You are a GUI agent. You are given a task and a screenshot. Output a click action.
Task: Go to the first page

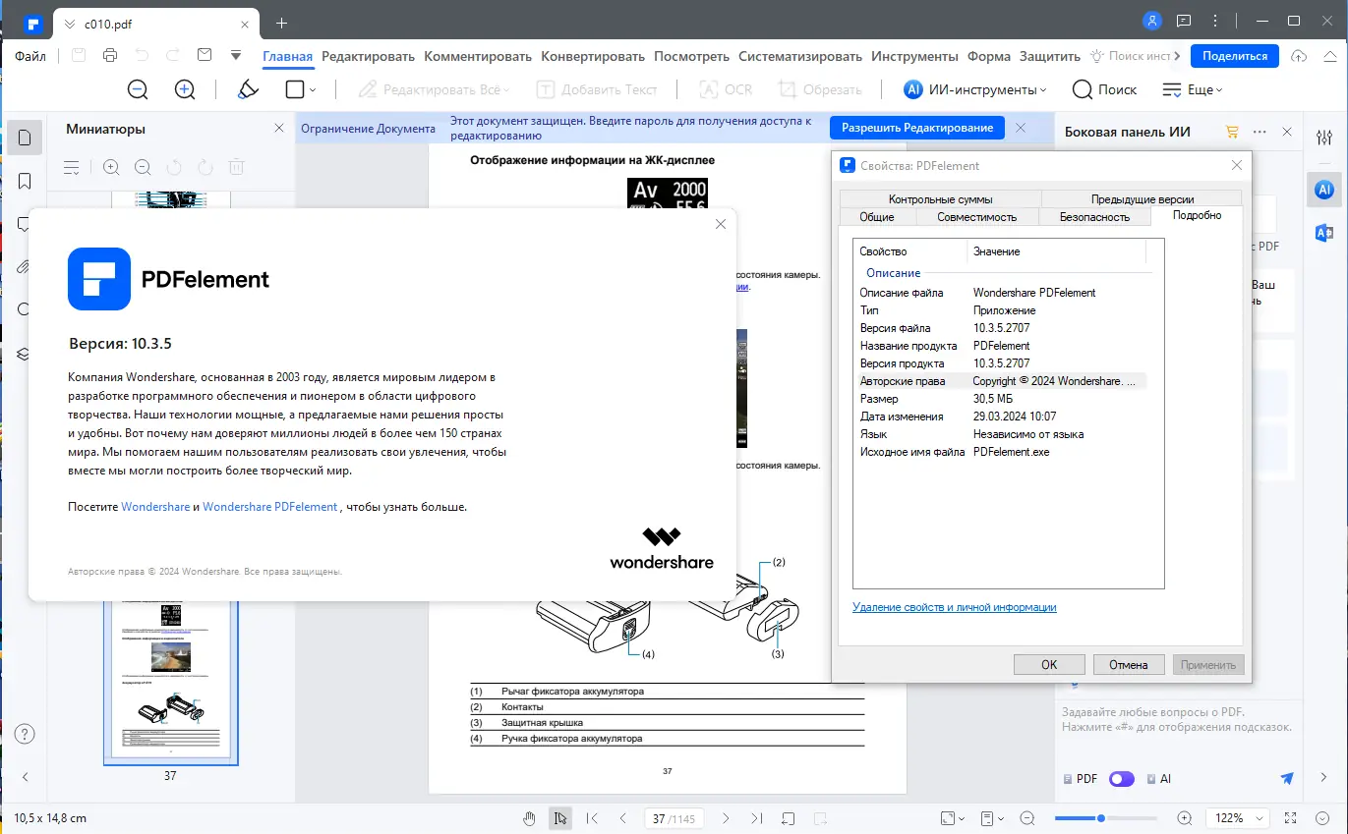[592, 817]
